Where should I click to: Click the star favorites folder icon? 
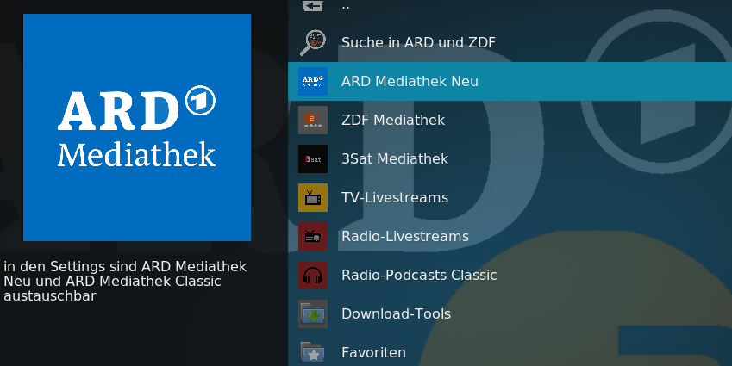[313, 352]
